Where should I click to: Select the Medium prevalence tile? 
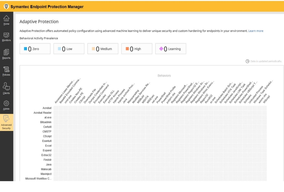click(x=103, y=49)
